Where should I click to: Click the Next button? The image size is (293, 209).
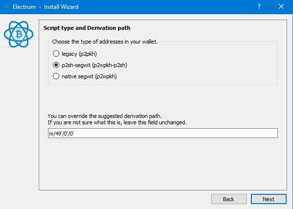point(269,199)
